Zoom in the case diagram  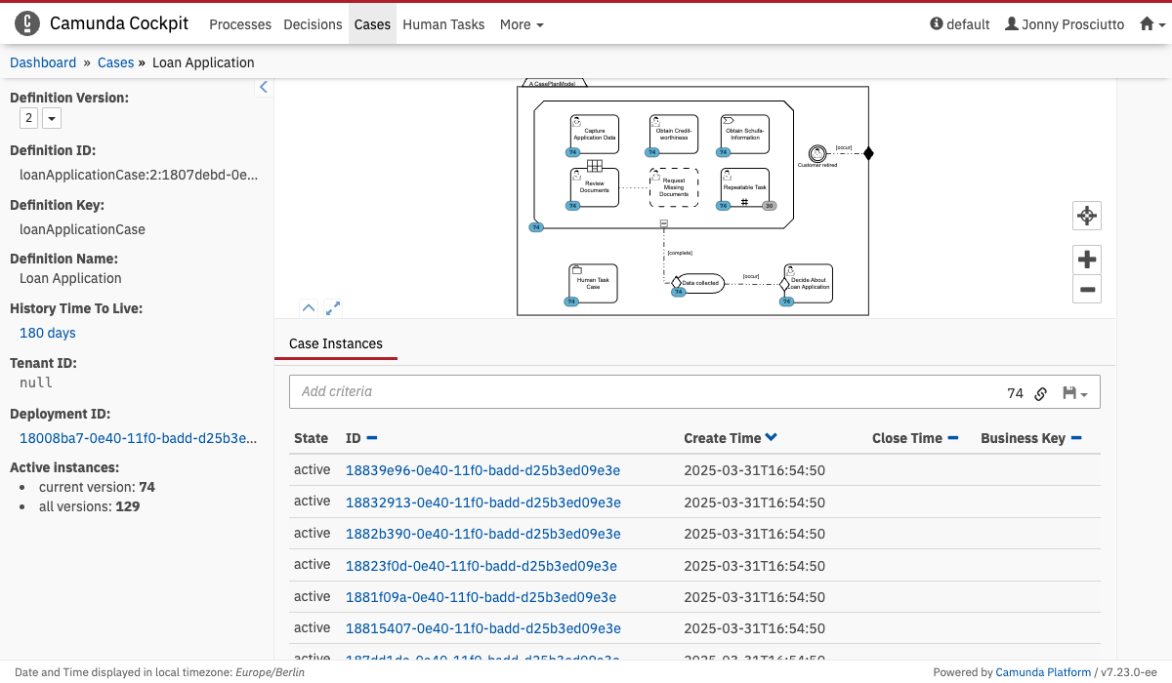coord(1086,260)
